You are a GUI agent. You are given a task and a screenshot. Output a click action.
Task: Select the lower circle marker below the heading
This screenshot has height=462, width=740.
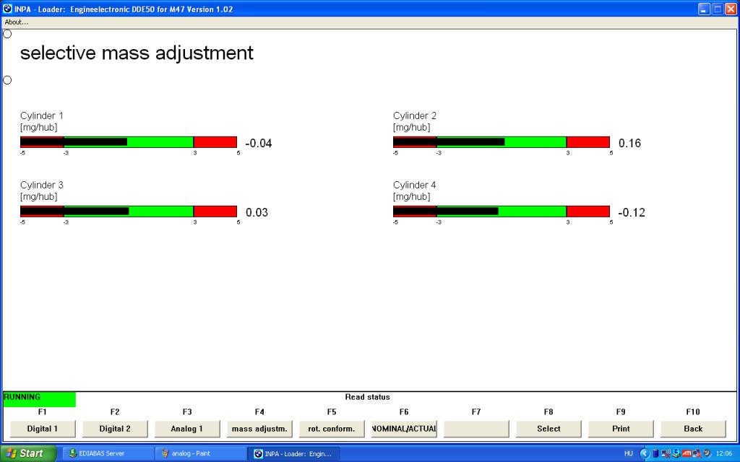[7, 79]
